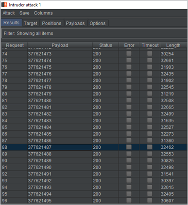
Task: Click length value 32665
Action: (167, 107)
